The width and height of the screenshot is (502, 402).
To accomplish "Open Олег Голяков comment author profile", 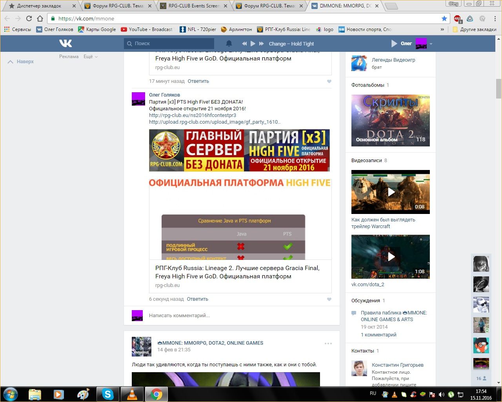I will click(x=164, y=95).
